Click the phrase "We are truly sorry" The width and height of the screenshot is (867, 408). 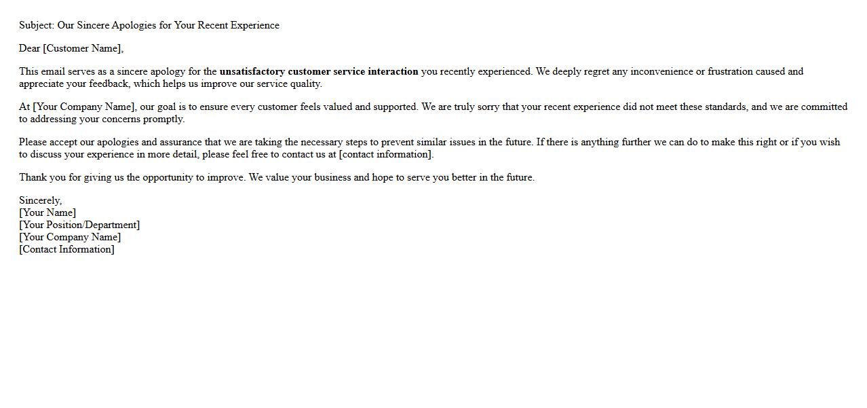pyautogui.click(x=464, y=107)
